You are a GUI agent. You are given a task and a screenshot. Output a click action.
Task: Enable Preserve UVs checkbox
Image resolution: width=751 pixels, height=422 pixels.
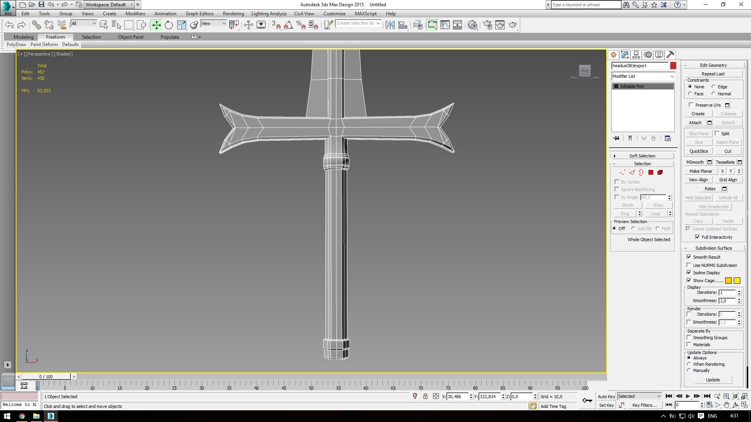pos(691,105)
